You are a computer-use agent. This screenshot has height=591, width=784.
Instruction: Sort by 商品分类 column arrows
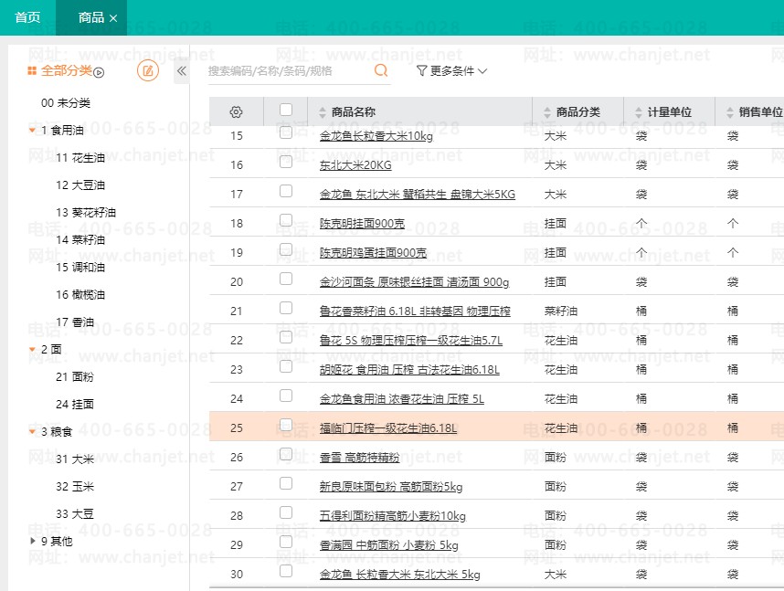point(546,113)
